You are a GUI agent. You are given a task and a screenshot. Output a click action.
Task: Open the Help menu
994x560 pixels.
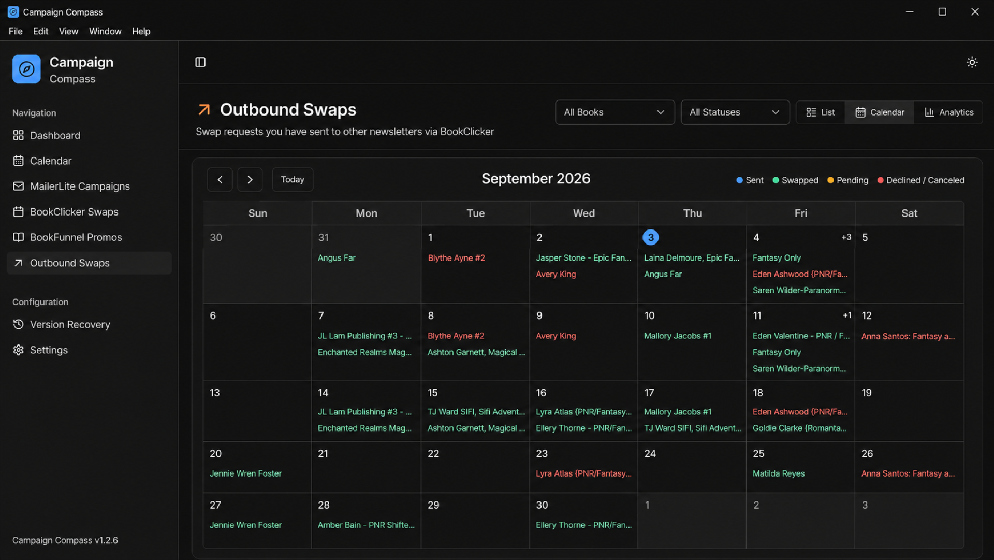click(x=141, y=31)
